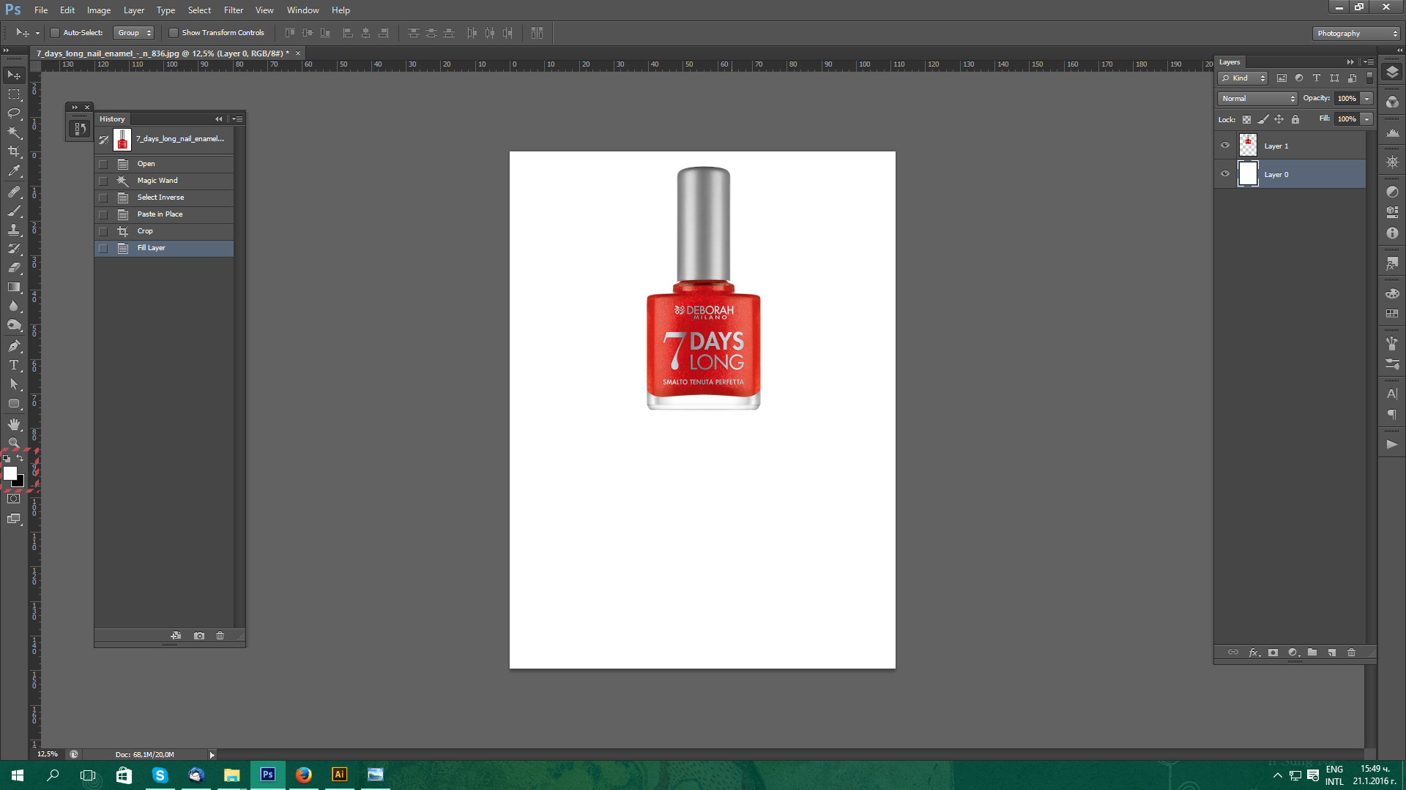
Task: Go to Paste in Place history state
Action: click(164, 214)
